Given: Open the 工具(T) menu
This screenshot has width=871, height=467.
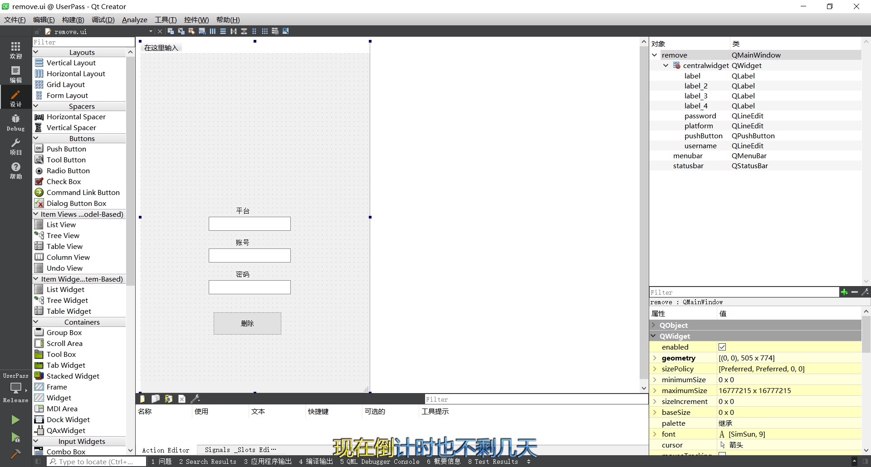Looking at the screenshot, I should click(x=166, y=20).
